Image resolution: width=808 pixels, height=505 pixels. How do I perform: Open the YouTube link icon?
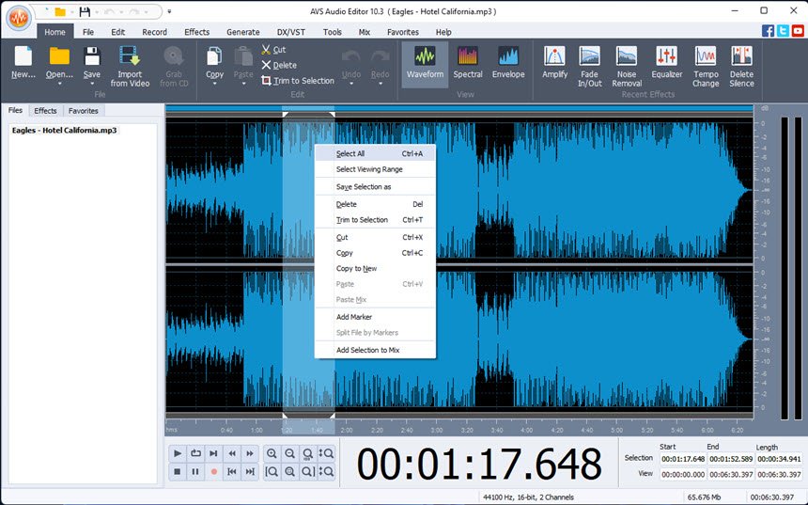pos(798,31)
